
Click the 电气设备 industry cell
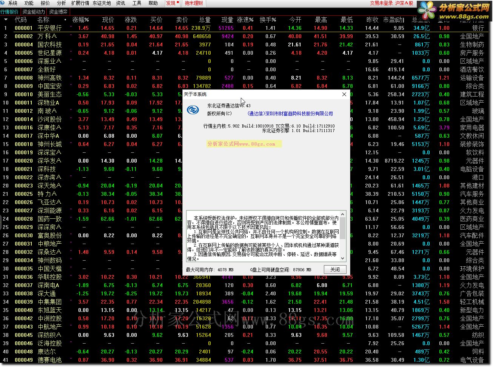pyautogui.click(x=472, y=360)
